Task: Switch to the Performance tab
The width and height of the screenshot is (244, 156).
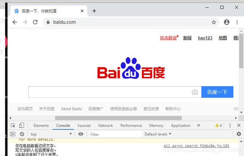Action: (x=131, y=126)
